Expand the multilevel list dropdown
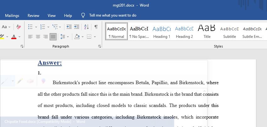The height and width of the screenshot is (127, 267). (60, 27)
